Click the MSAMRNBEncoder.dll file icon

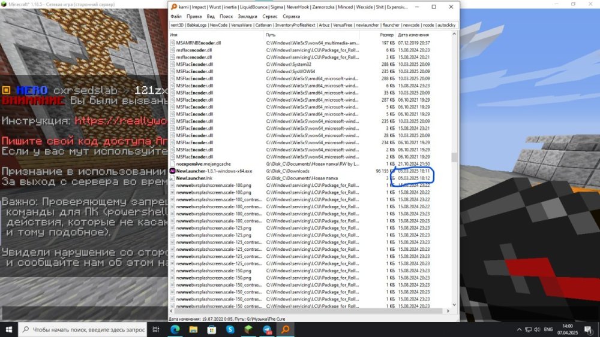pos(173,43)
